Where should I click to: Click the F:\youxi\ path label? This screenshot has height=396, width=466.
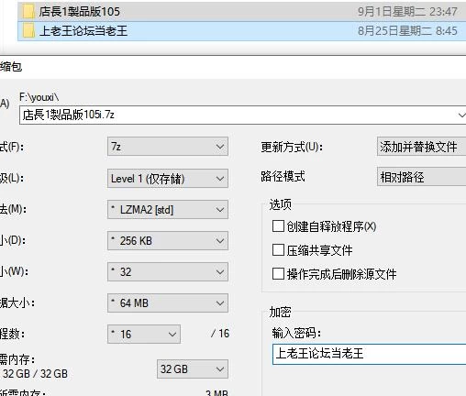tap(39, 97)
